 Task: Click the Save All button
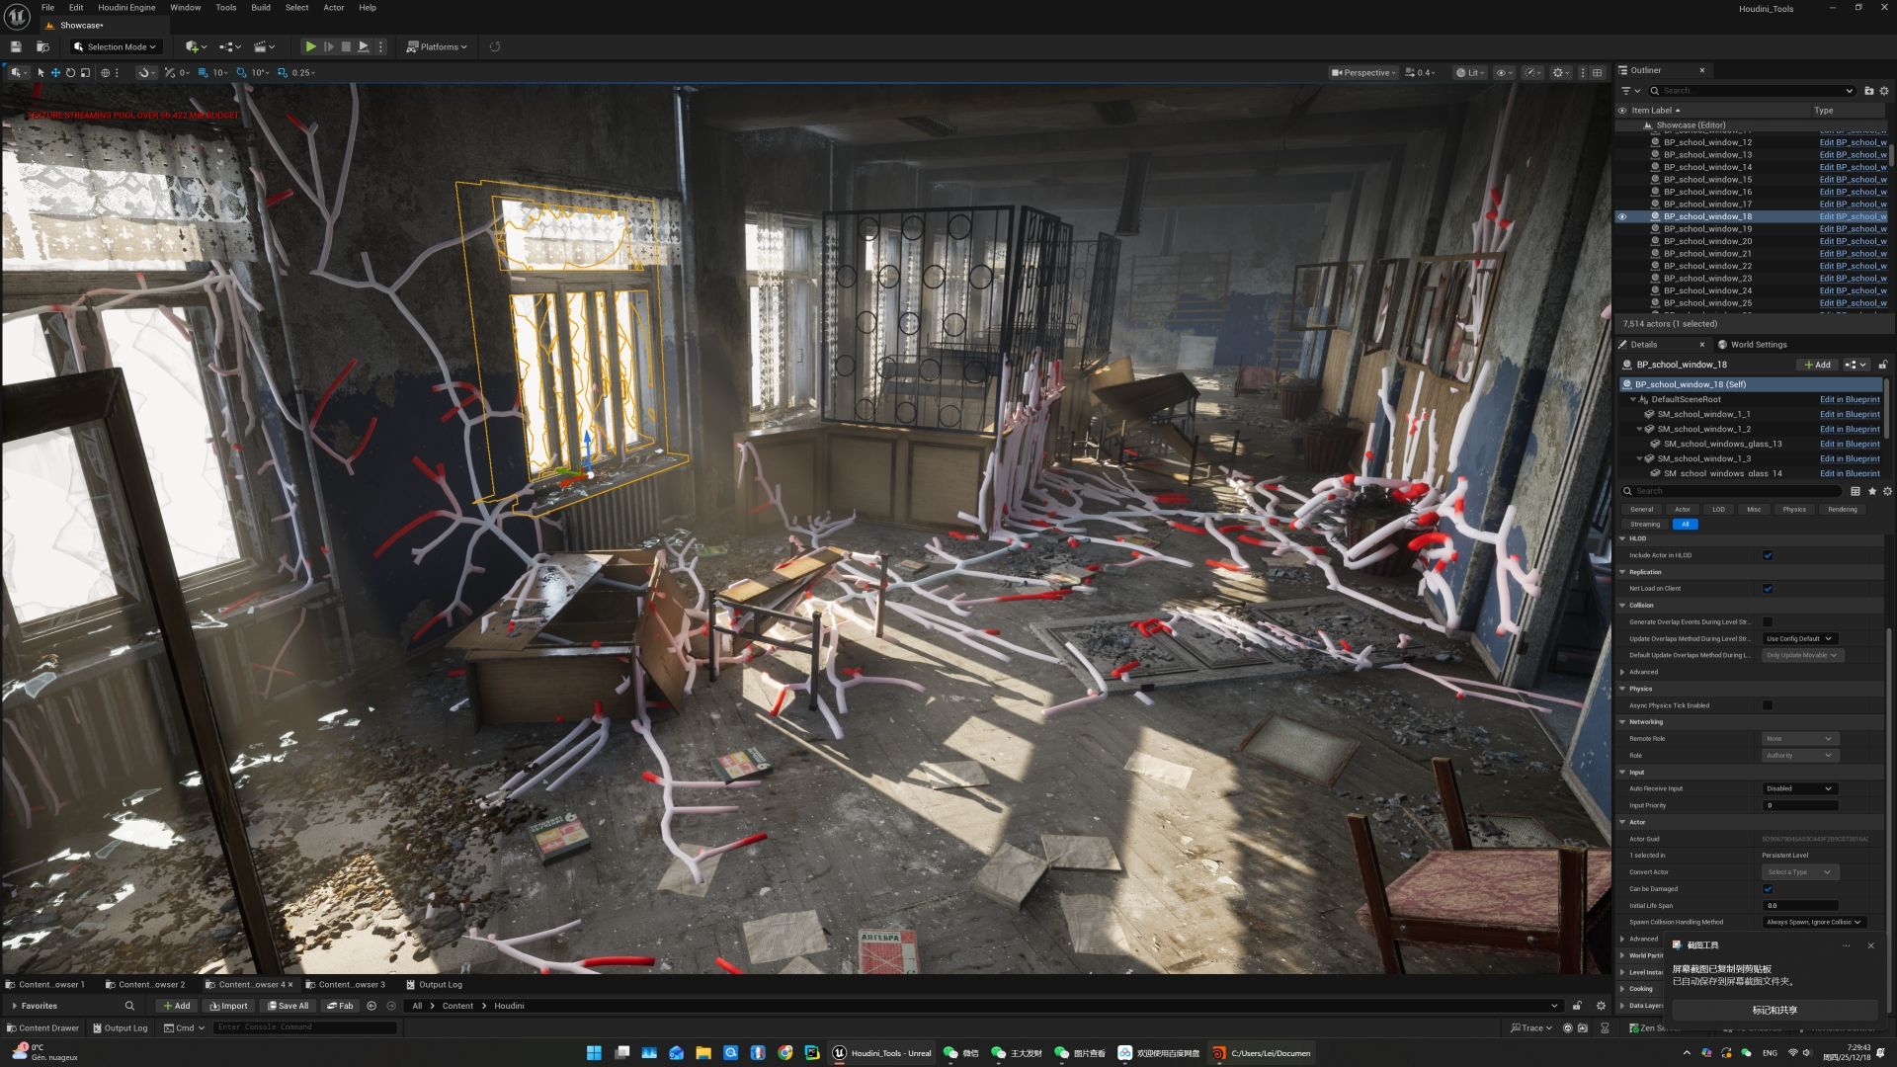287,1006
